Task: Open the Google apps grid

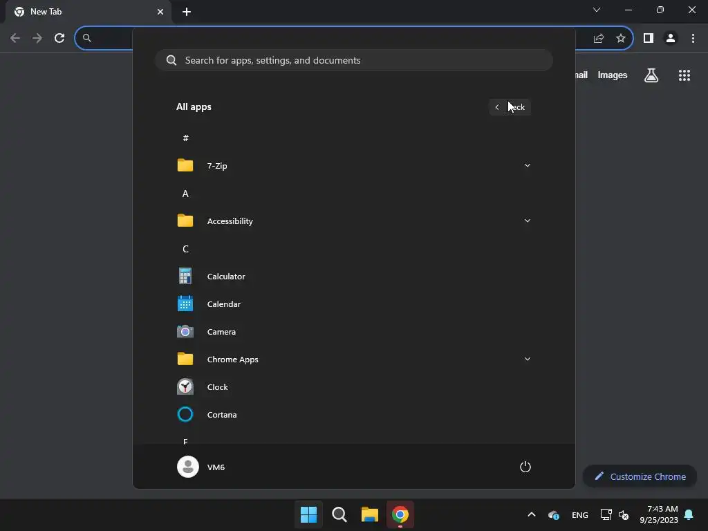Action: (x=684, y=75)
